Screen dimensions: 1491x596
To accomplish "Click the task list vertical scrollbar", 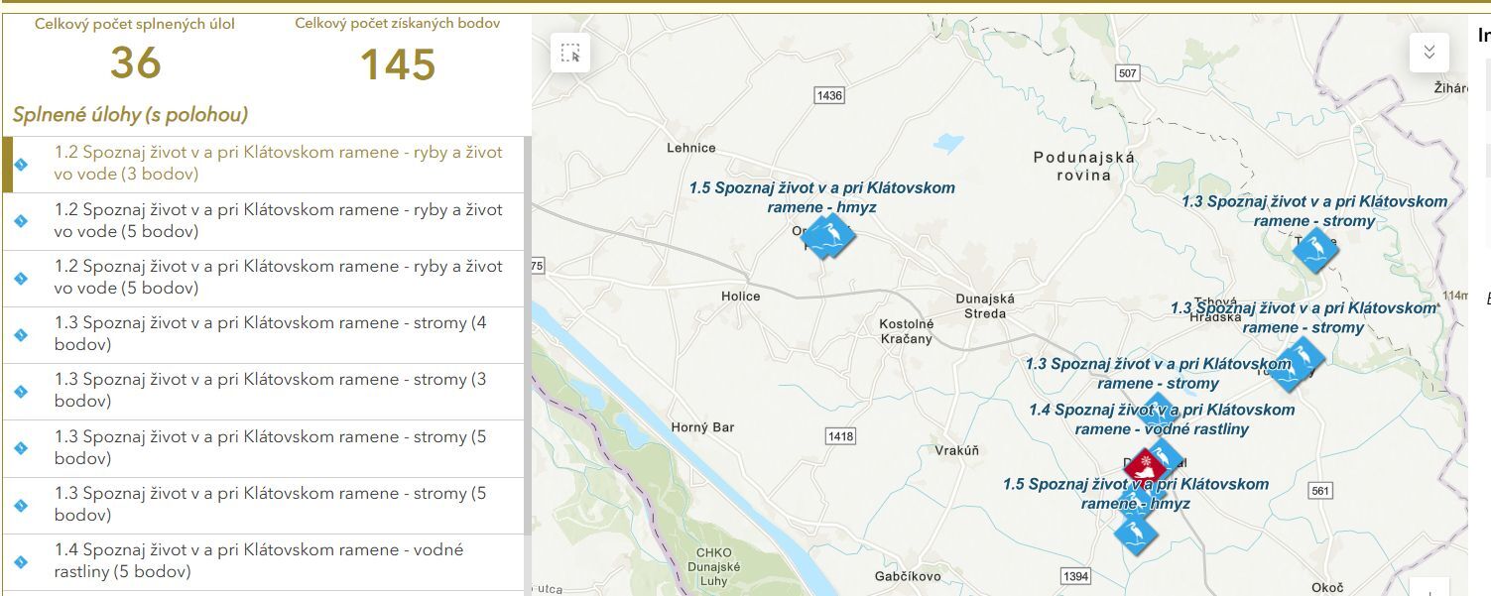I will pos(527,337).
